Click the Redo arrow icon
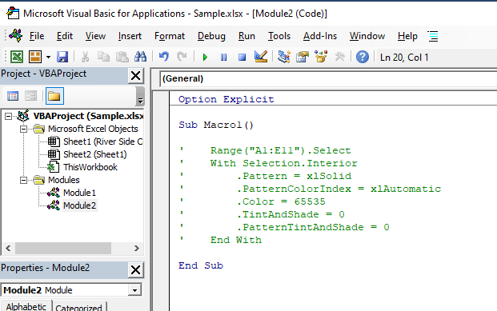 tap(182, 57)
